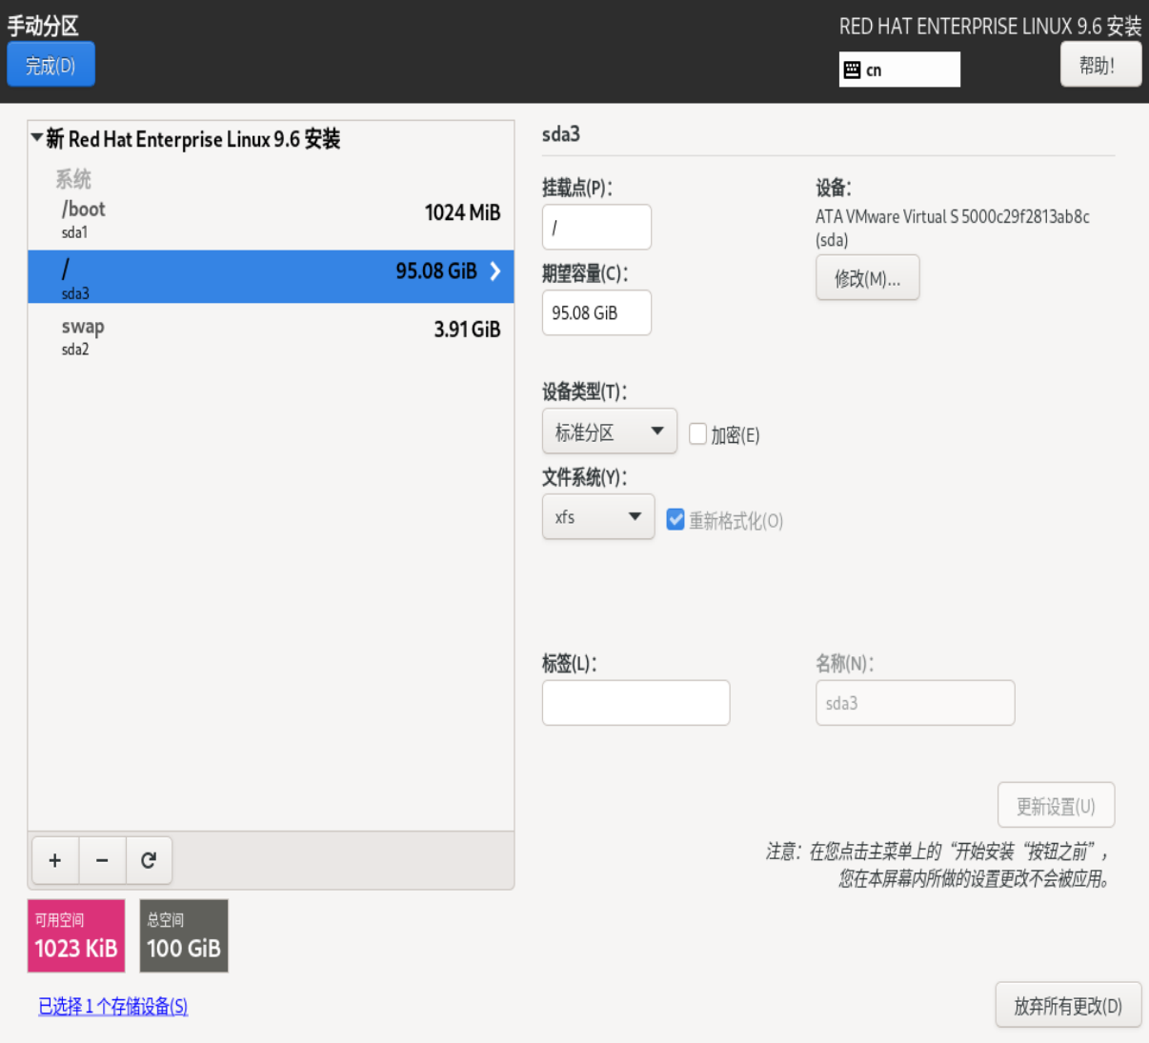Toggle the 重新格式化(O) reformat checkbox
This screenshot has width=1149, height=1043.
click(675, 519)
